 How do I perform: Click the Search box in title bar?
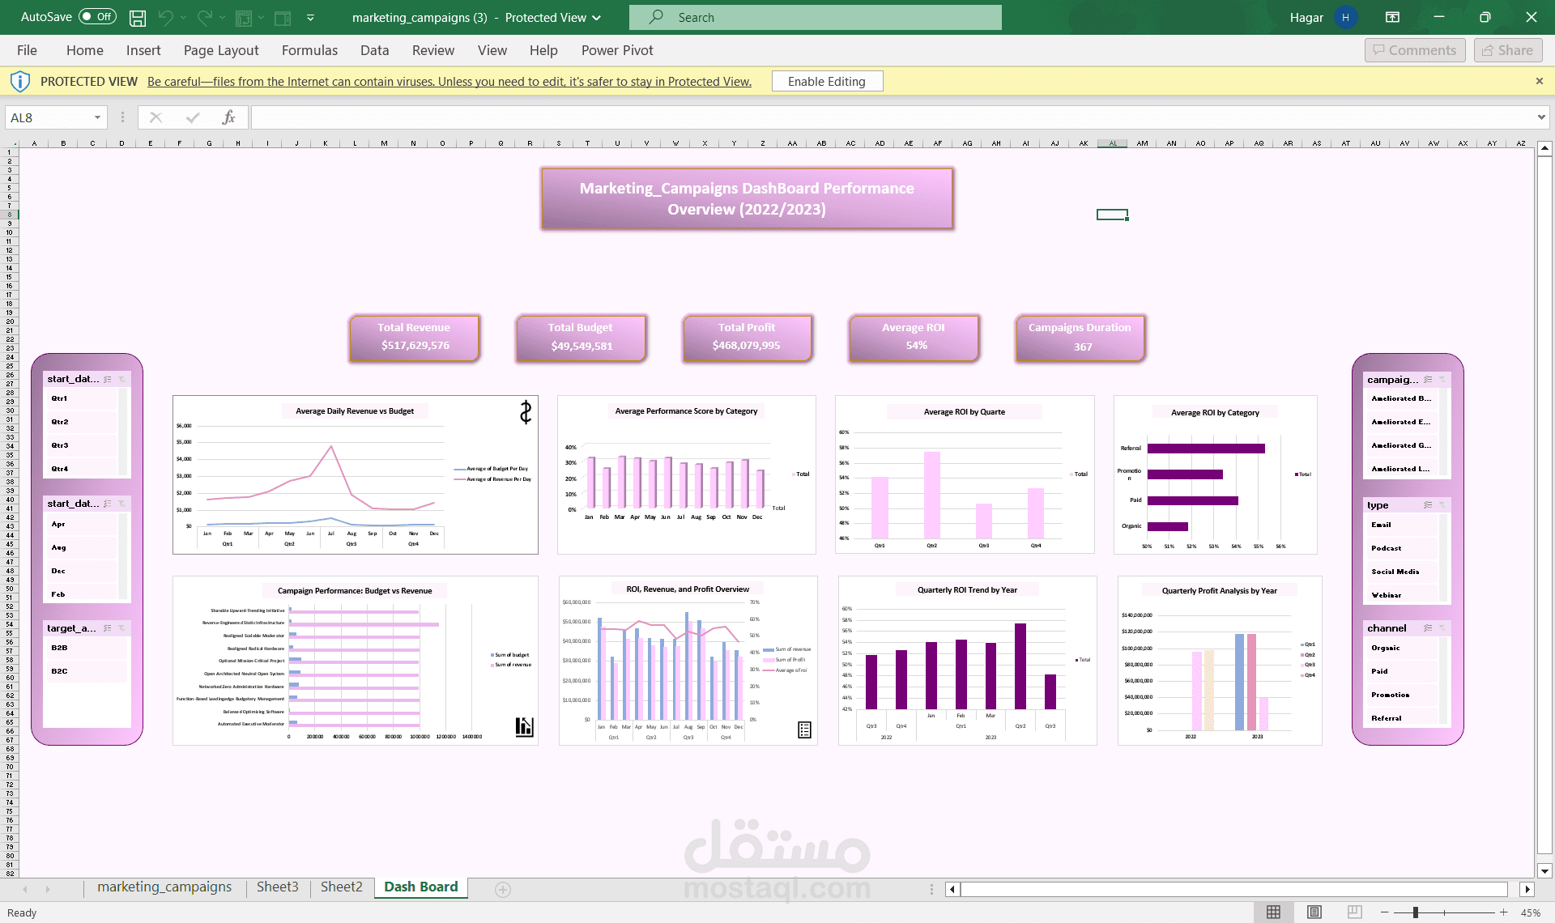click(x=815, y=17)
